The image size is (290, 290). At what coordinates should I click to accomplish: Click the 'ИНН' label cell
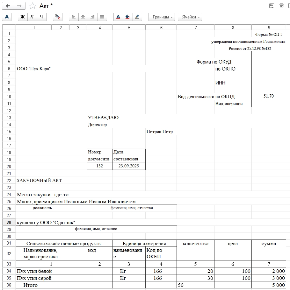click(x=233, y=83)
